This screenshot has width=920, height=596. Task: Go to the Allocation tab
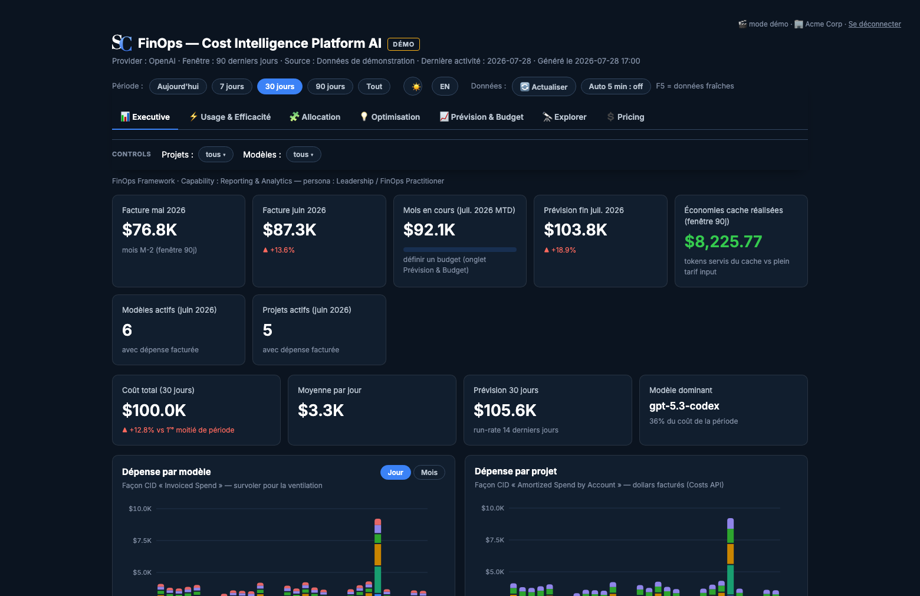[x=315, y=117]
